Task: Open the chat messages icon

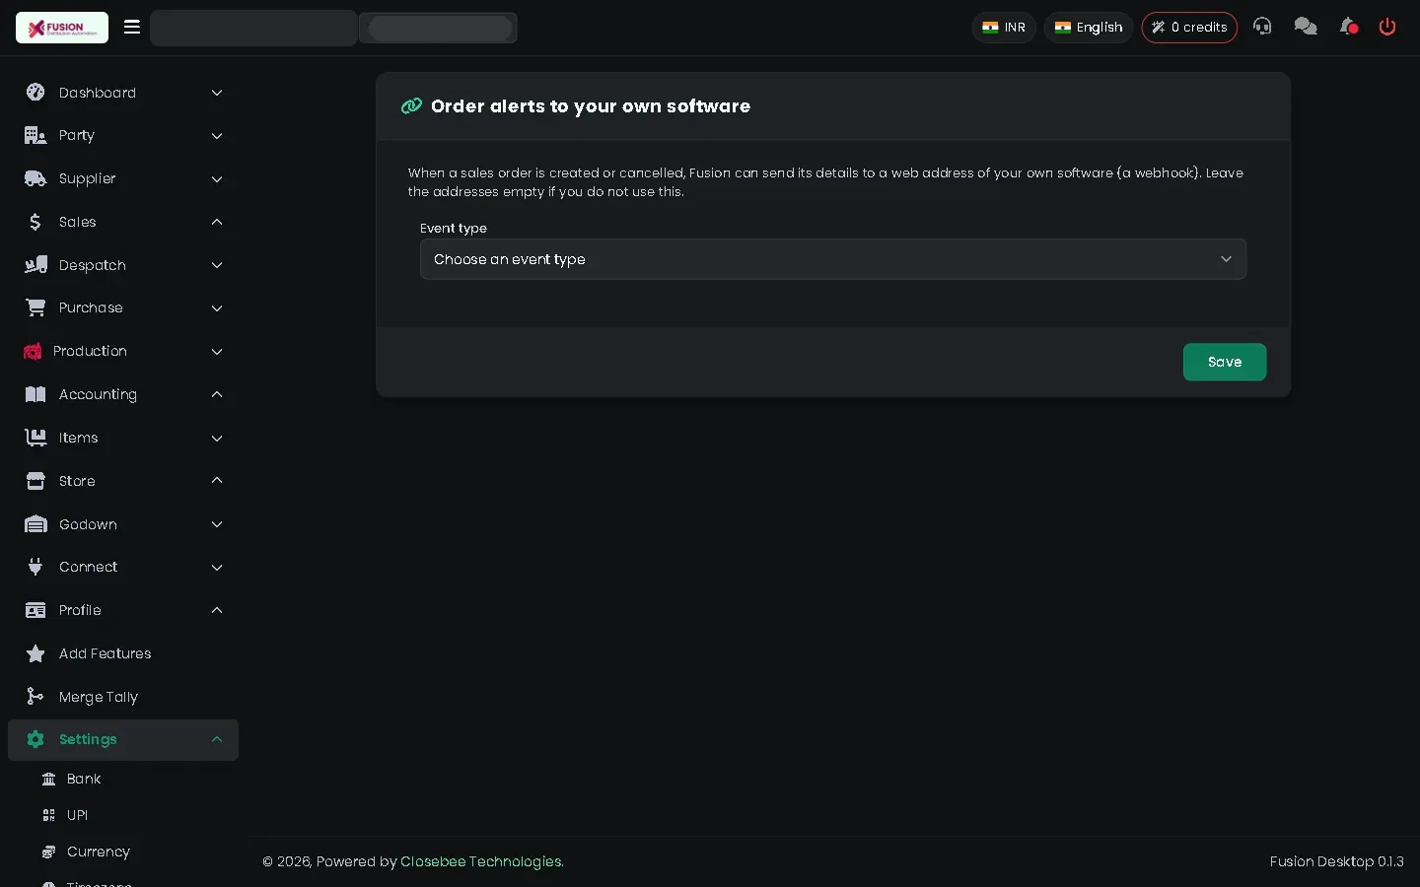Action: (1306, 27)
